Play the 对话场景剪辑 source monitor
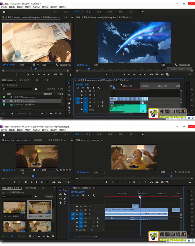 point(36,182)
